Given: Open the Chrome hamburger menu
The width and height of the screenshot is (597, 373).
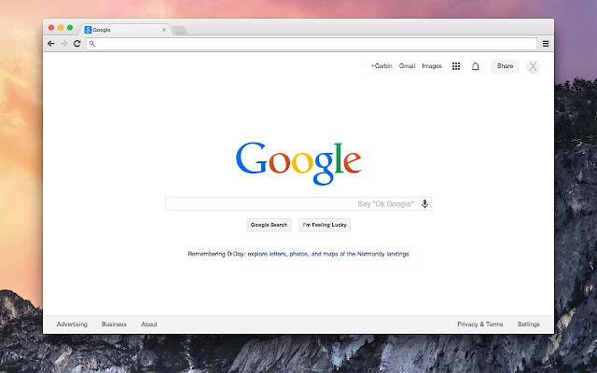Looking at the screenshot, I should (x=546, y=44).
